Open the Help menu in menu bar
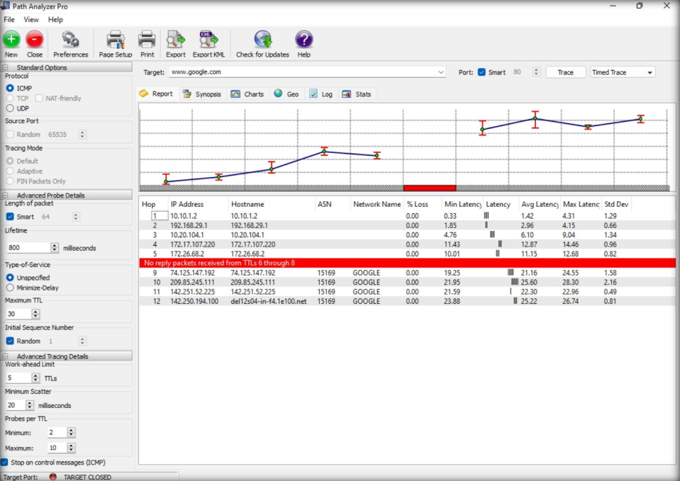Screen dimensions: 680x481 (55, 20)
